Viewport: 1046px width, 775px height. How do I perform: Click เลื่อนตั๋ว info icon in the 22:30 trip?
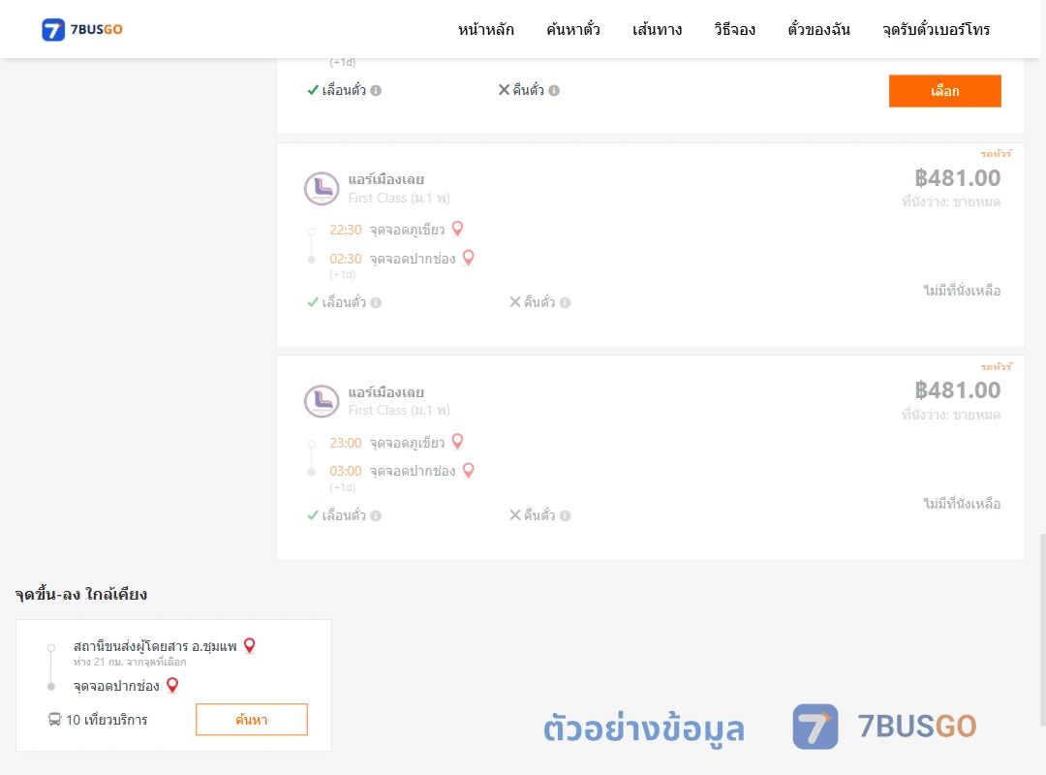(x=376, y=303)
